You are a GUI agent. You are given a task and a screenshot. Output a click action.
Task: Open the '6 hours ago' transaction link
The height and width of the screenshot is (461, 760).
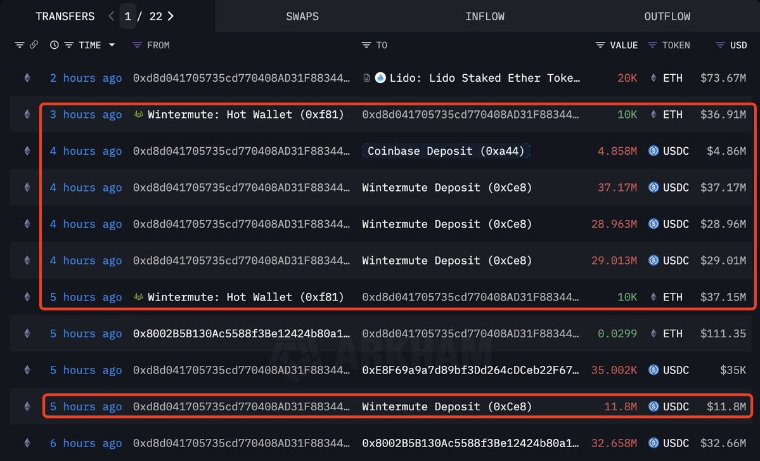pos(86,443)
